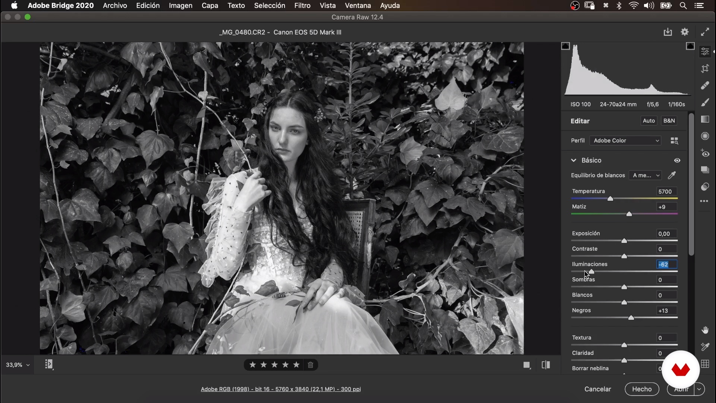
Task: Click the Temperatura slider handle
Action: [610, 199]
